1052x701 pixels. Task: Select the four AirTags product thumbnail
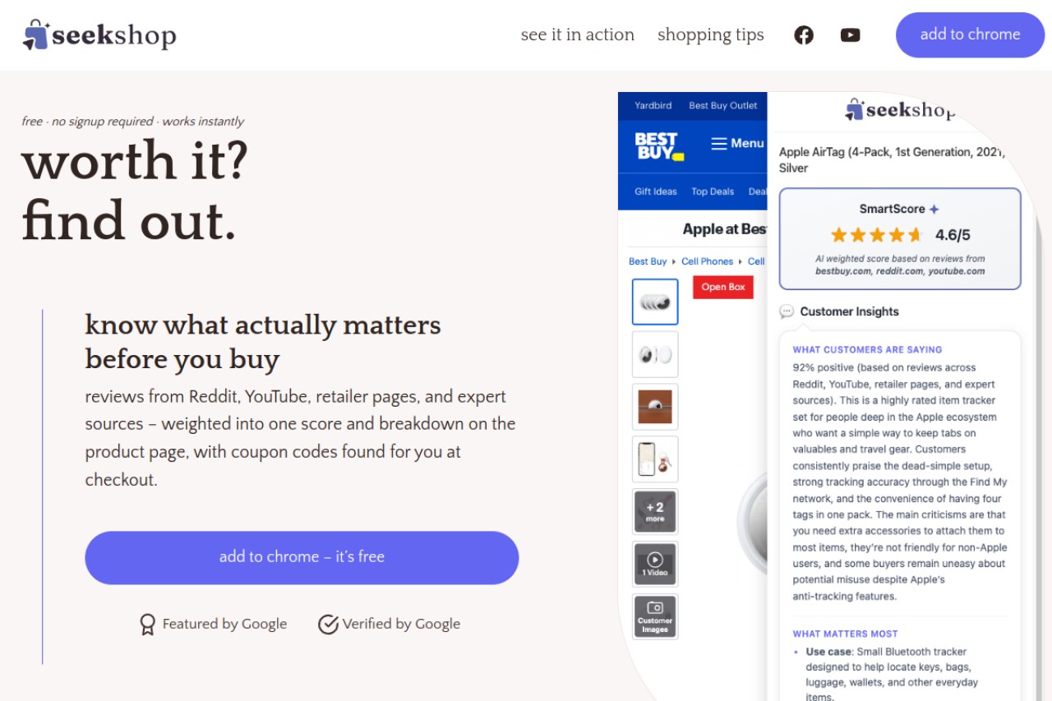pos(655,302)
